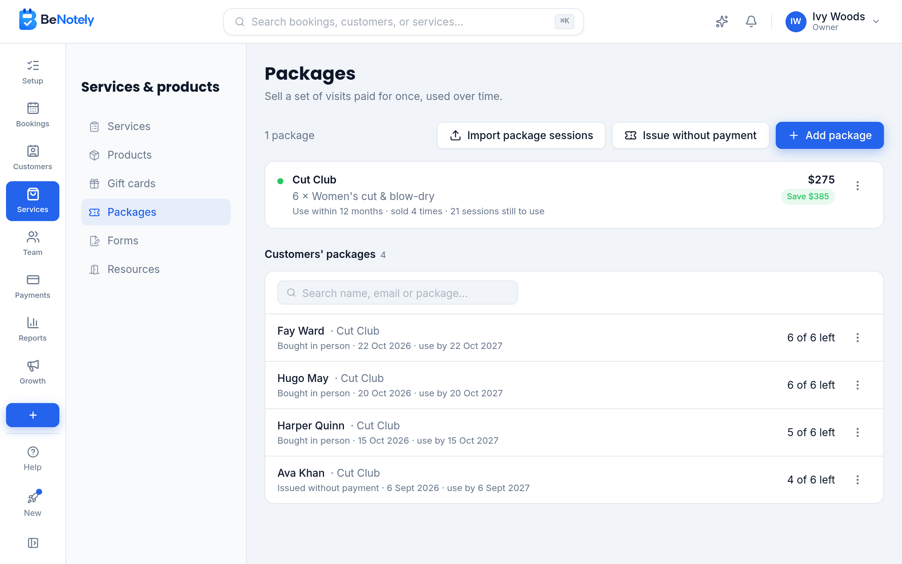The image size is (902, 564).
Task: Focus the global search bookings field
Action: click(403, 22)
